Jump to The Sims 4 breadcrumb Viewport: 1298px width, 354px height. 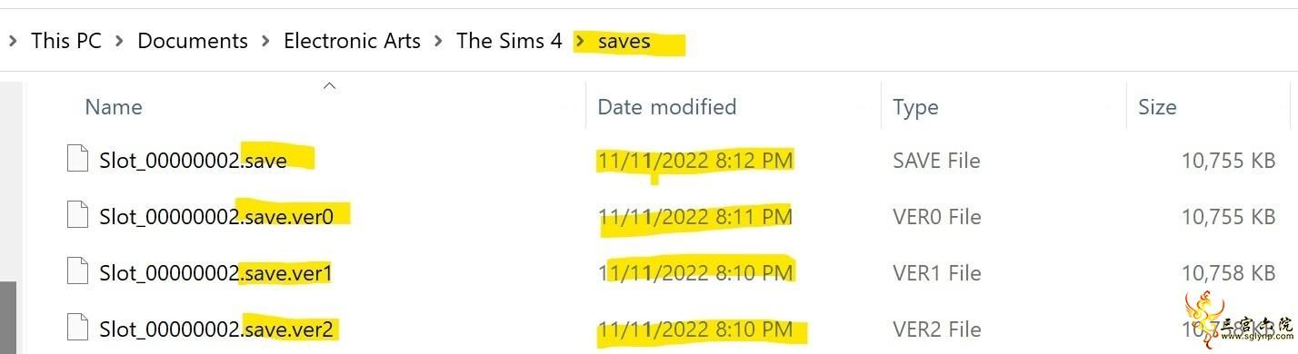(509, 41)
